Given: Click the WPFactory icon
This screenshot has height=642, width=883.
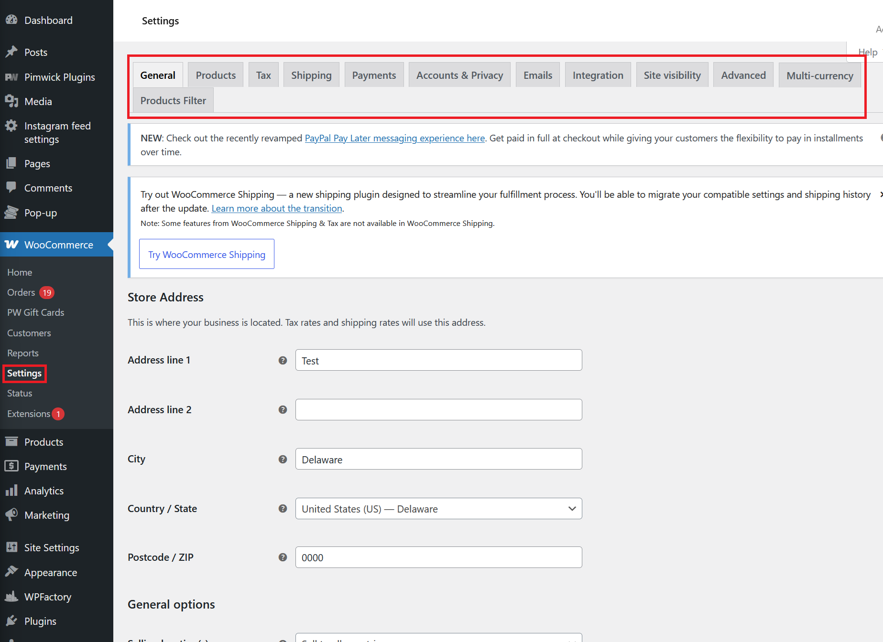Looking at the screenshot, I should pyautogui.click(x=11, y=597).
